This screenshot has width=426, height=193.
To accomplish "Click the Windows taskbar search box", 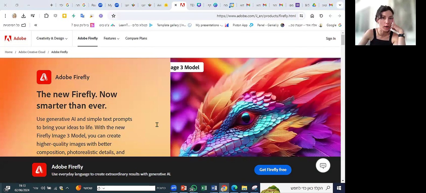I will [296, 188].
